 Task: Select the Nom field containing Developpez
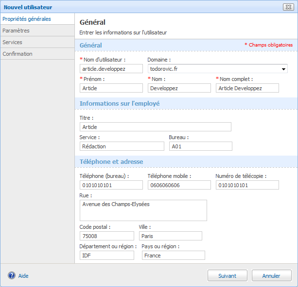tap(179, 88)
